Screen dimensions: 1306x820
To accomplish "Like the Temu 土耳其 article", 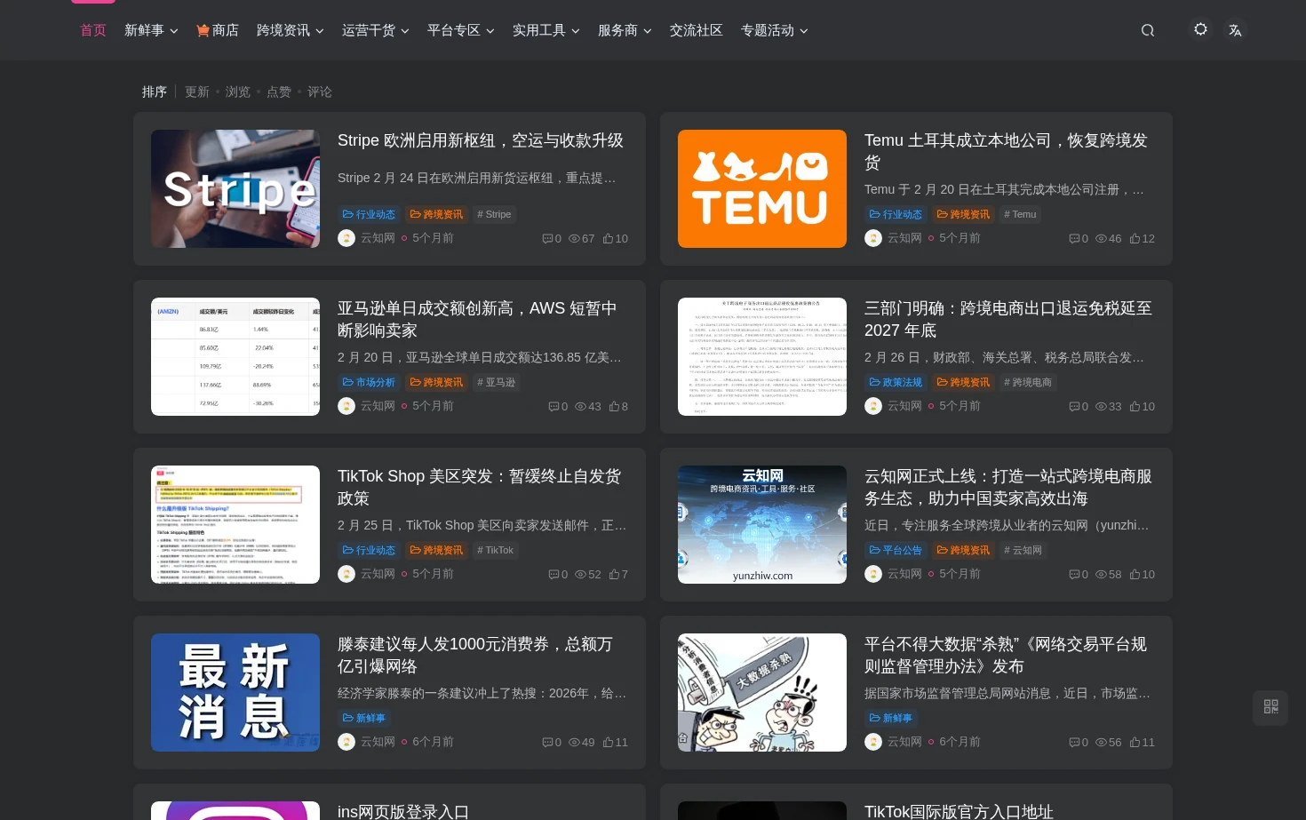I will point(1135,239).
